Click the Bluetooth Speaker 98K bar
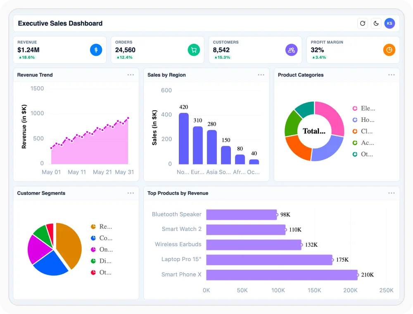 pyautogui.click(x=242, y=215)
